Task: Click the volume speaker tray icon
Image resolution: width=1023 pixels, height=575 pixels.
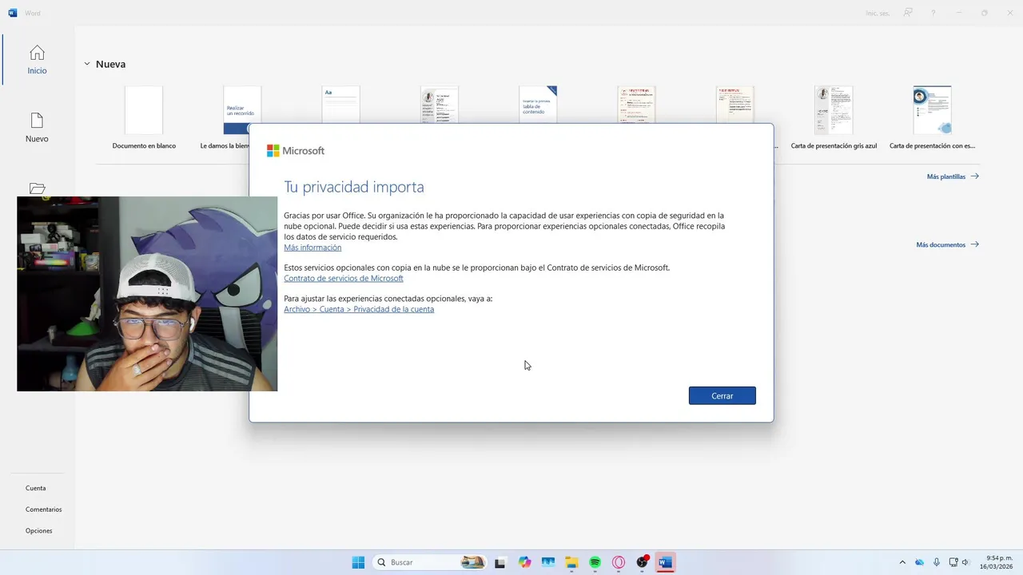Action: pyautogui.click(x=965, y=562)
